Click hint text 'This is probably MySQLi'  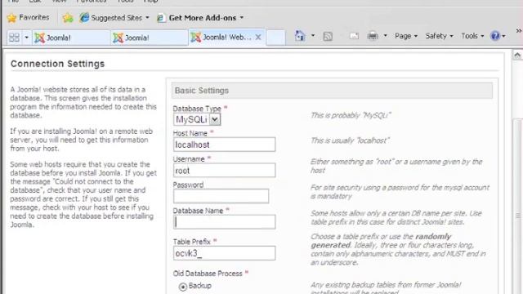351,115
